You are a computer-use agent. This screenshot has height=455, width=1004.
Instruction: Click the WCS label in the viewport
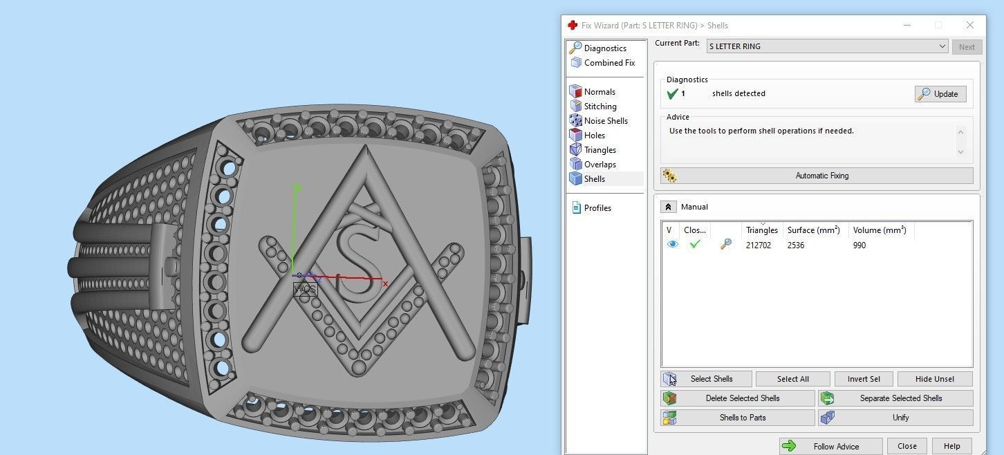tap(305, 290)
